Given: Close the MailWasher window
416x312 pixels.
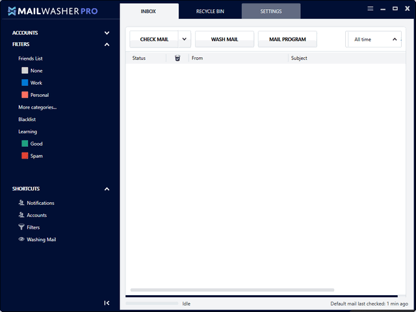Looking at the screenshot, I should [x=408, y=8].
